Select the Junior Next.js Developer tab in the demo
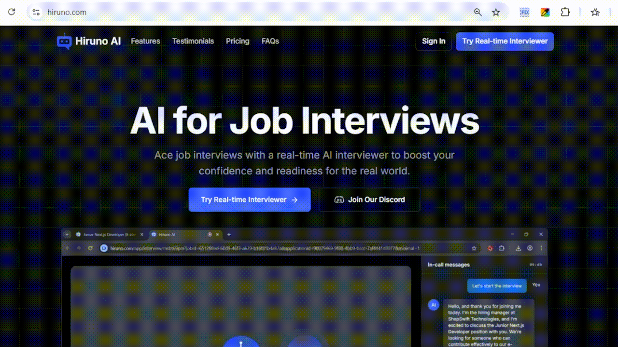 pos(110,234)
